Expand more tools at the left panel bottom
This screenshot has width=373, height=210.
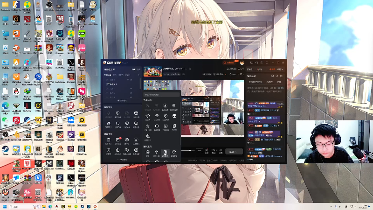[x=122, y=160]
